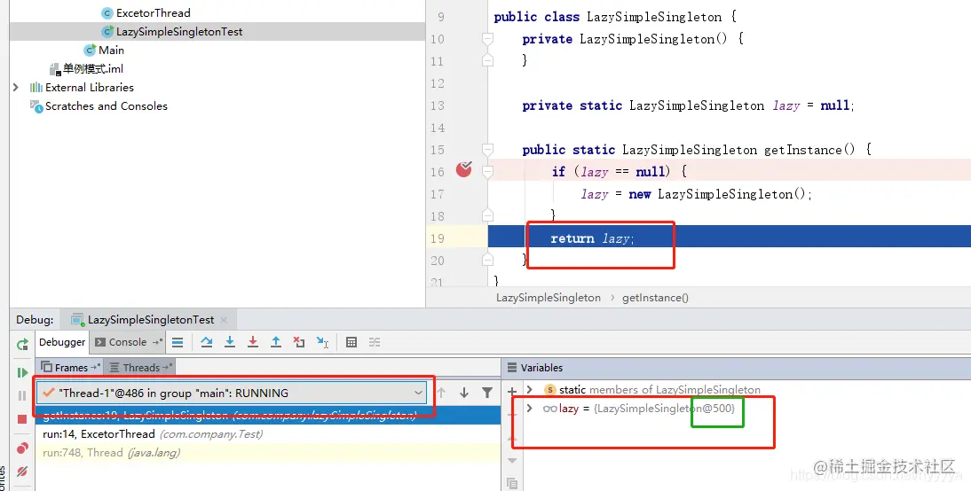This screenshot has height=491, width=971.
Task: Click the Rerun debug session icon
Action: point(22,345)
